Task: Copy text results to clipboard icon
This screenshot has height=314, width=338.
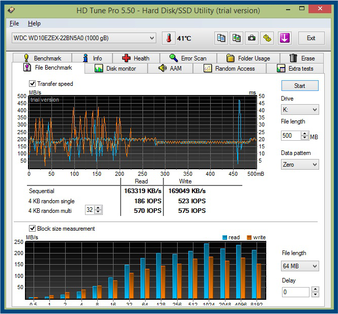Action: 221,38
